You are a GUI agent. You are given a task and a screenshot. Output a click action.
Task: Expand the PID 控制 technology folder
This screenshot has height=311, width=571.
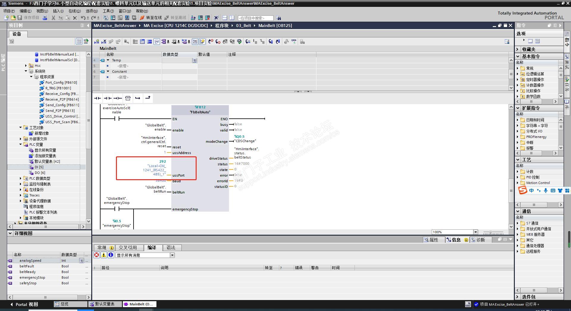(517, 177)
